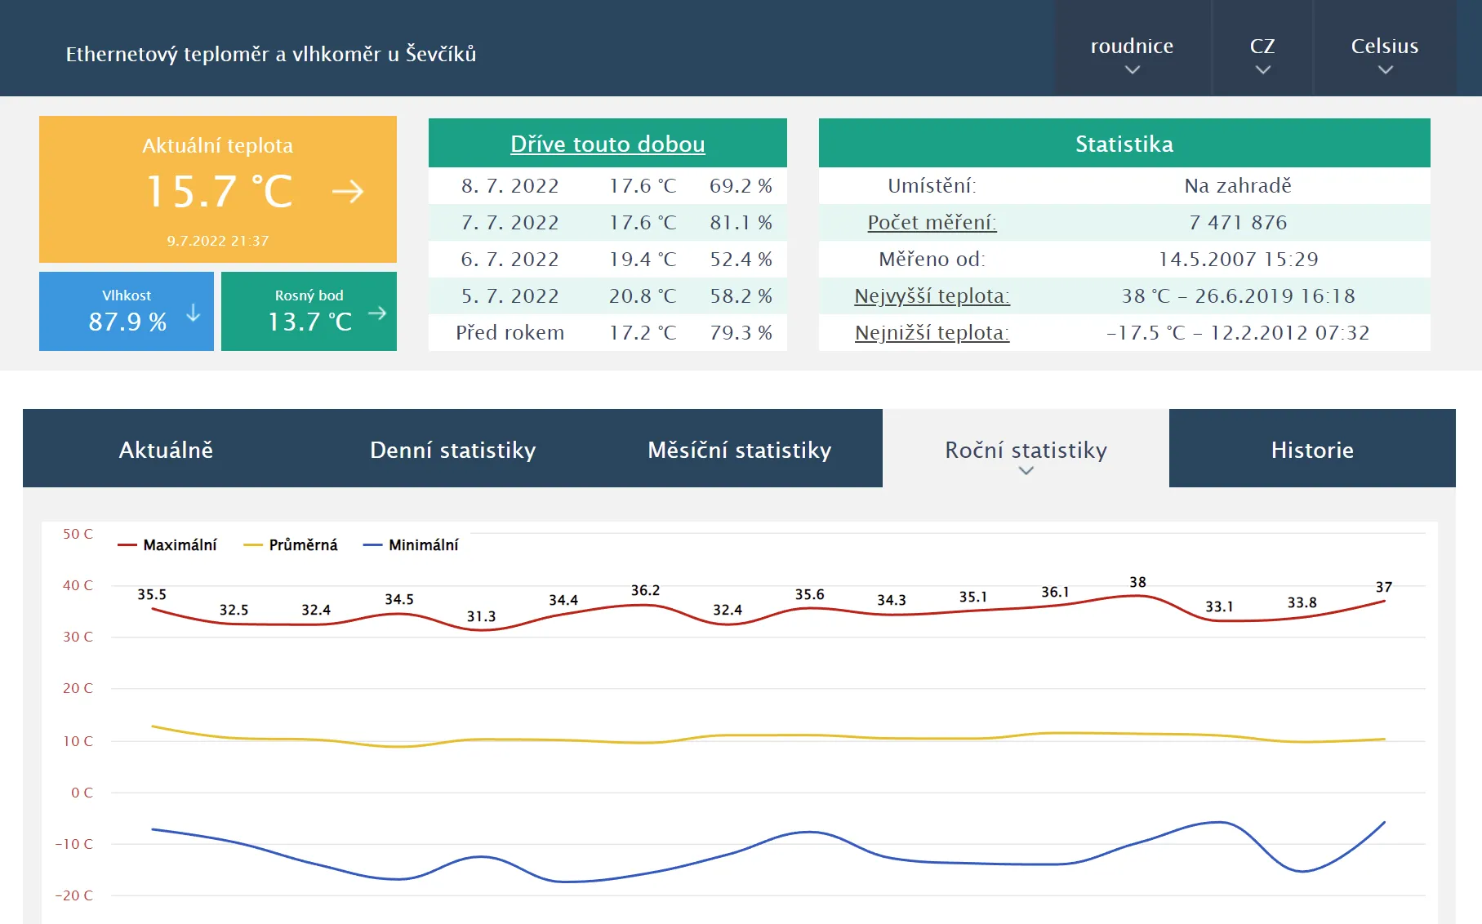
Task: Switch to the Aktuálně tab
Action: tap(167, 449)
